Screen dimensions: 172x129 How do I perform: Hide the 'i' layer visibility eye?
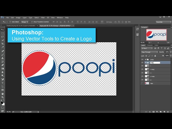(x=142, y=66)
